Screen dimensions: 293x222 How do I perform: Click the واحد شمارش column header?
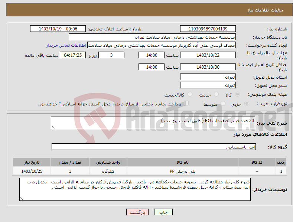[x=108, y=162]
